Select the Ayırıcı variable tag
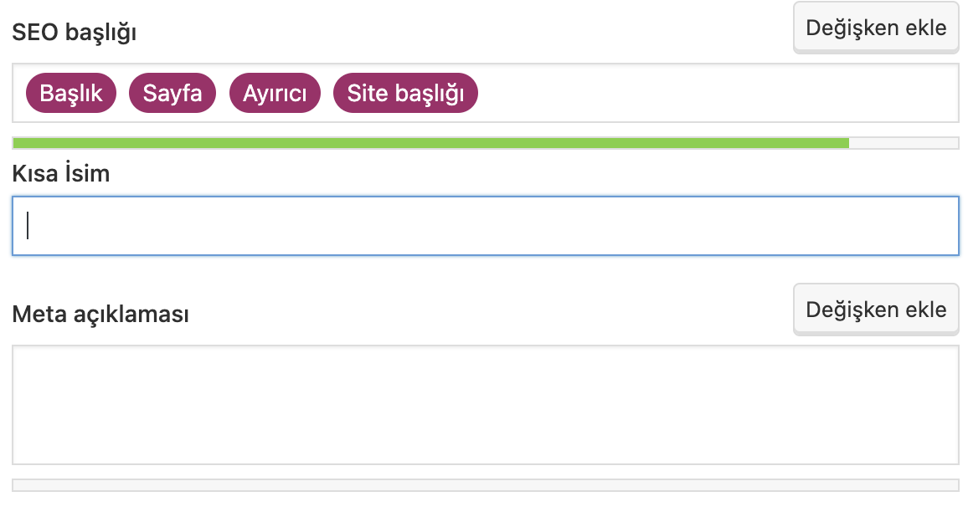Screen dimensions: 968x517 coord(275,93)
